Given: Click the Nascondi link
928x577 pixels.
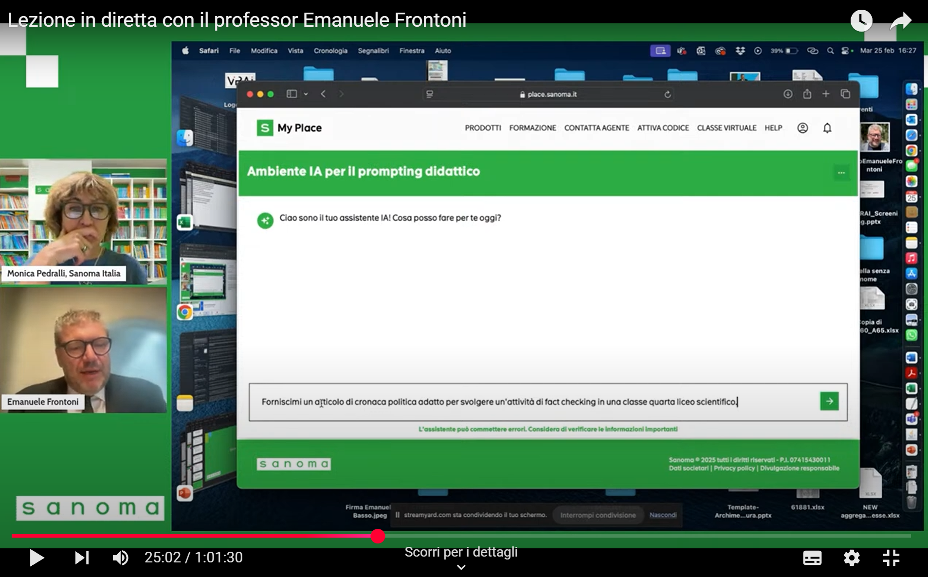Looking at the screenshot, I should click(663, 515).
